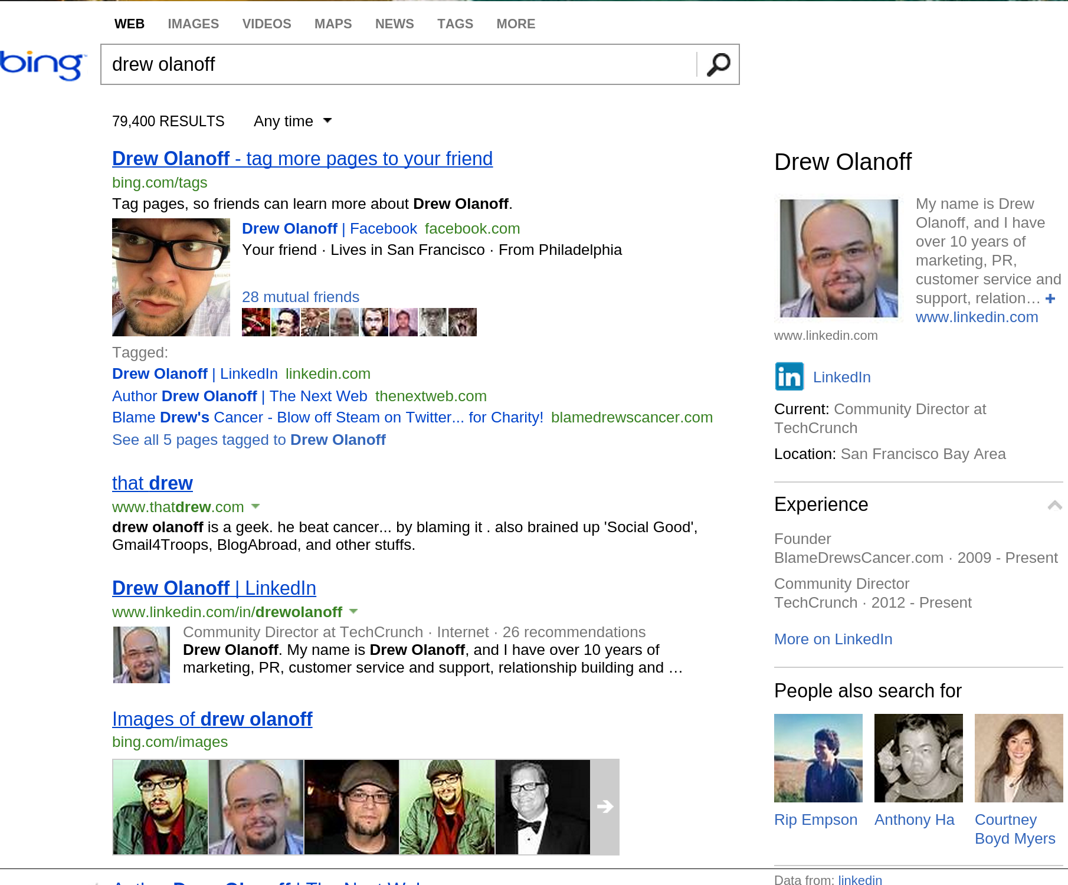Switch to the NEWS tab
The image size is (1068, 885).
point(394,24)
